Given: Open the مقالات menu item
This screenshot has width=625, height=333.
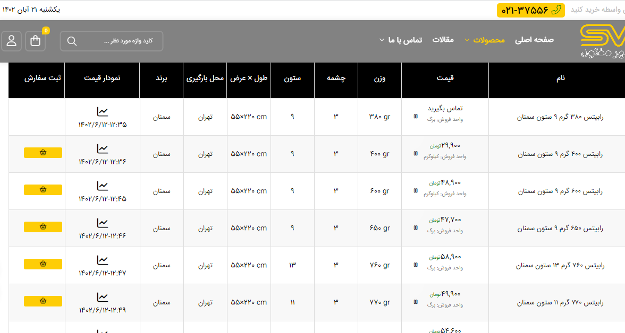Looking at the screenshot, I should click(x=443, y=40).
